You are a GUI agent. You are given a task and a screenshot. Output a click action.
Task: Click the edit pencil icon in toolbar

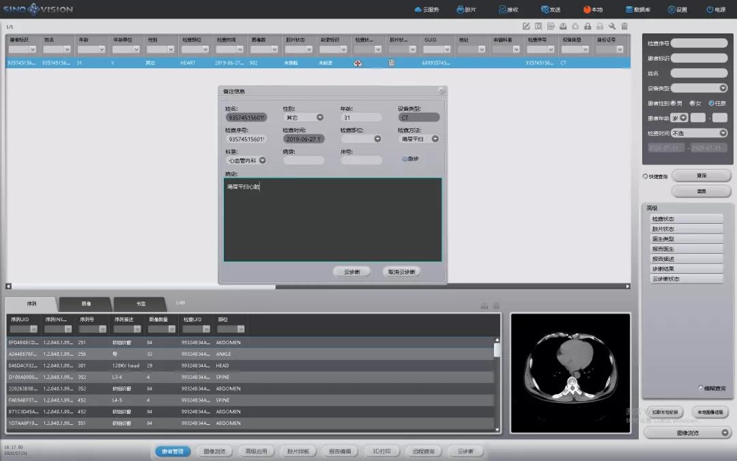(x=526, y=27)
